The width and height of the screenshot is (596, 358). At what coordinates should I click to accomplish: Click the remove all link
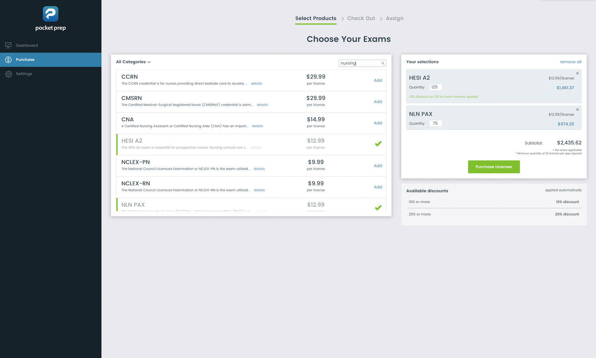click(x=571, y=62)
